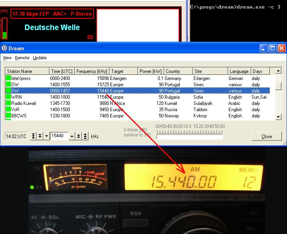Click green status icon beside WRN
The width and height of the screenshot is (287, 234).
coord(9,97)
